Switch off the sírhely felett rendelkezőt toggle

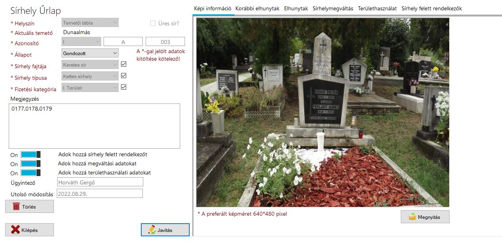31,155
